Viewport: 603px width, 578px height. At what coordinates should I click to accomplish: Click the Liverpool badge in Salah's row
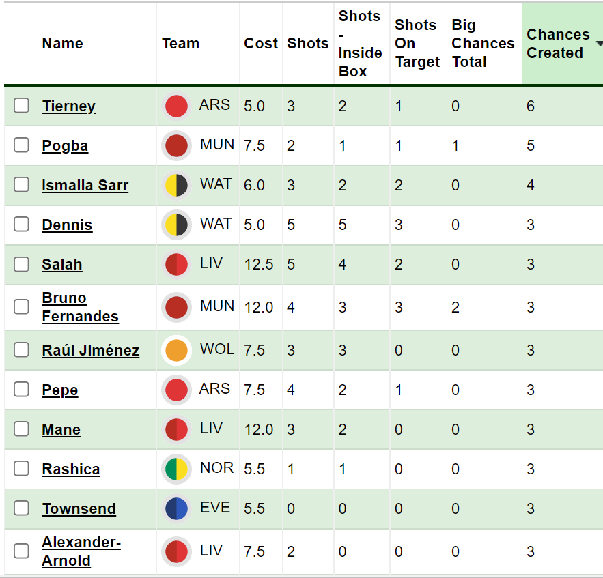coord(176,265)
